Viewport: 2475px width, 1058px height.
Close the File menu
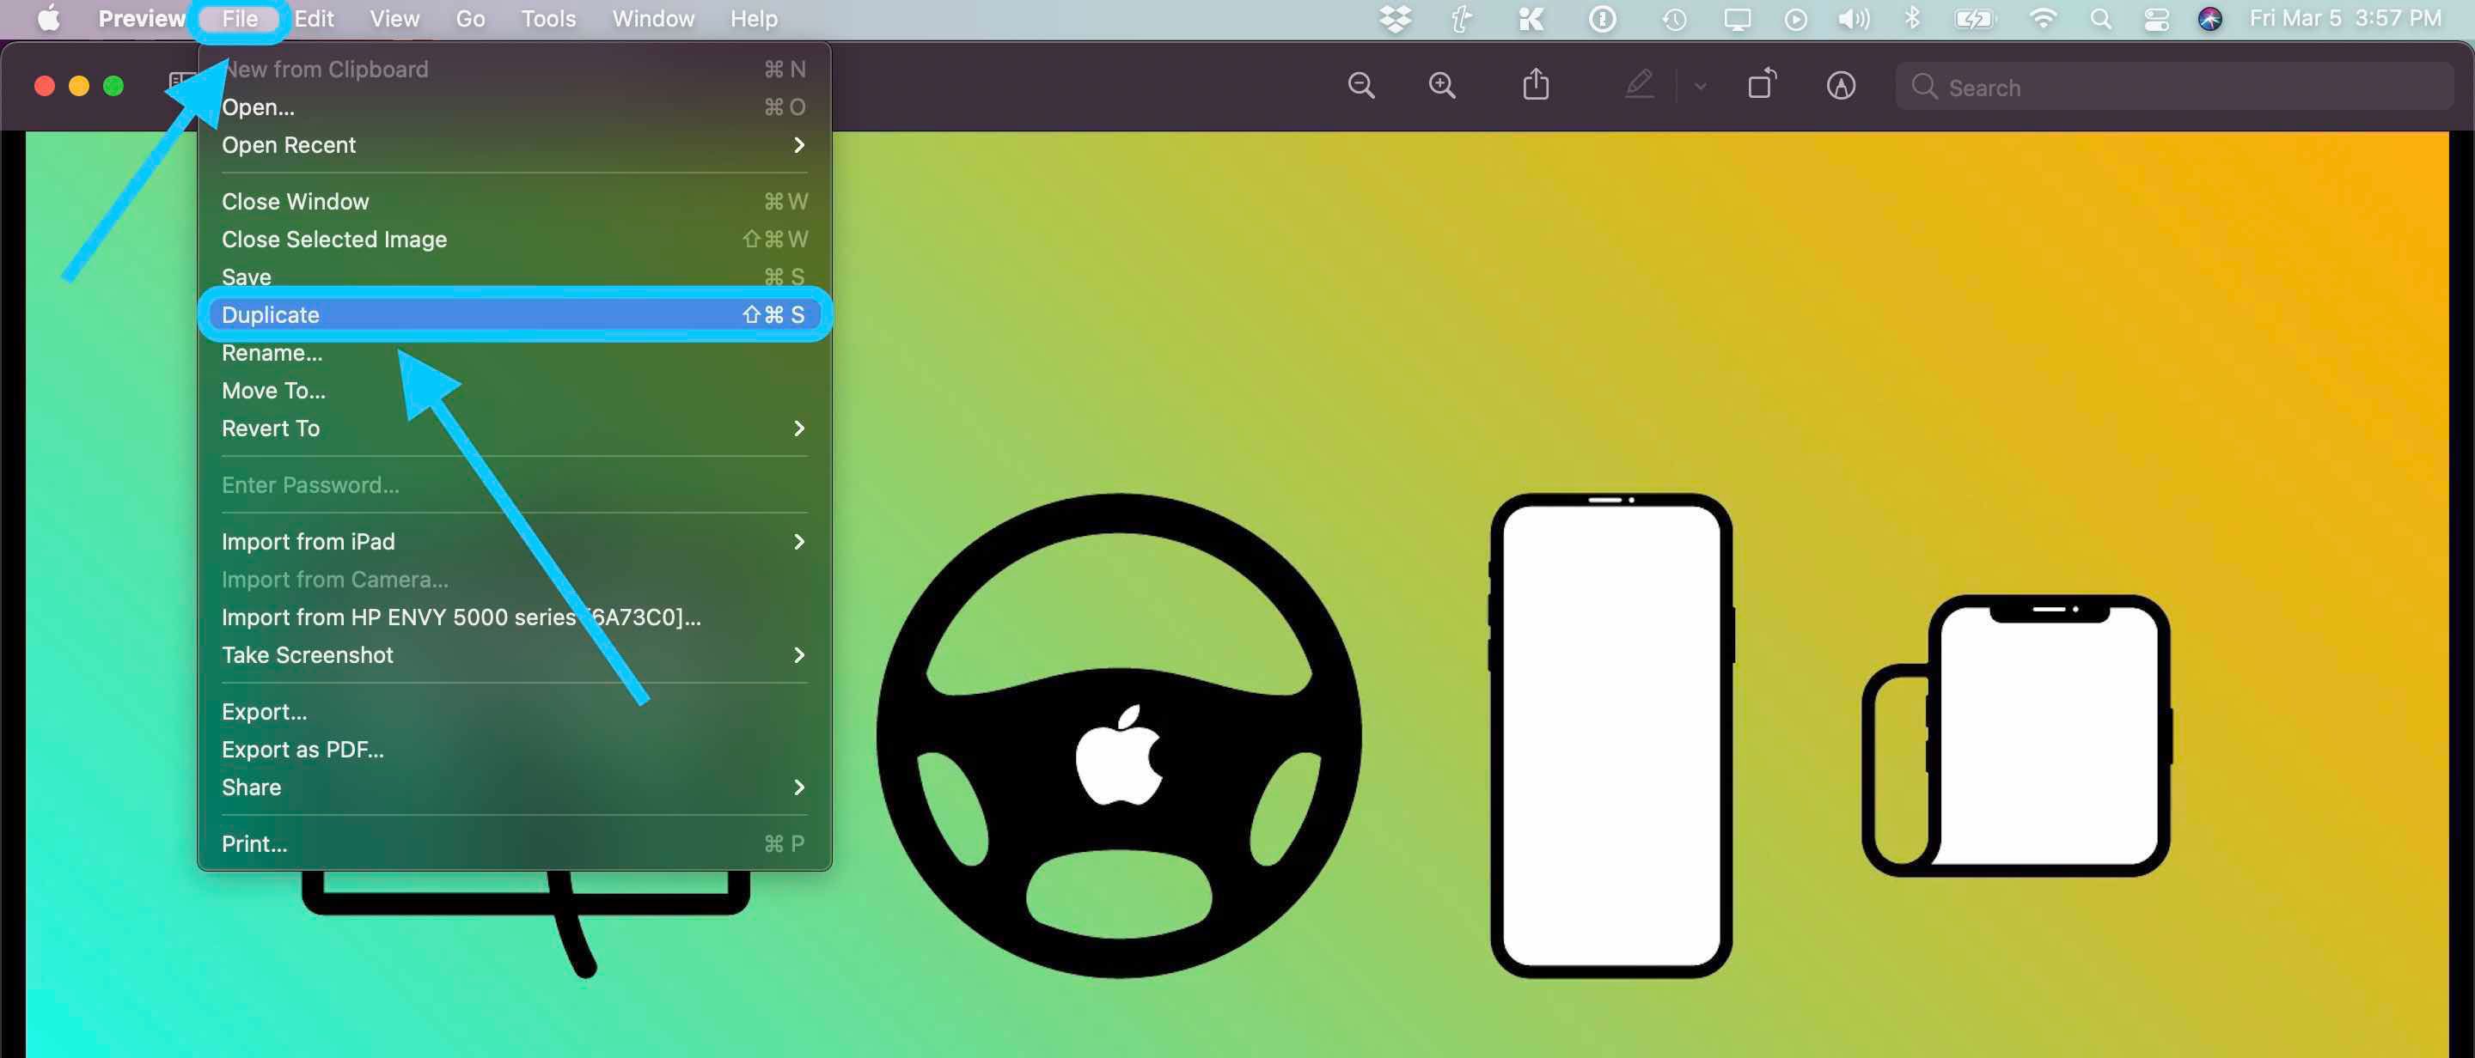[x=239, y=18]
